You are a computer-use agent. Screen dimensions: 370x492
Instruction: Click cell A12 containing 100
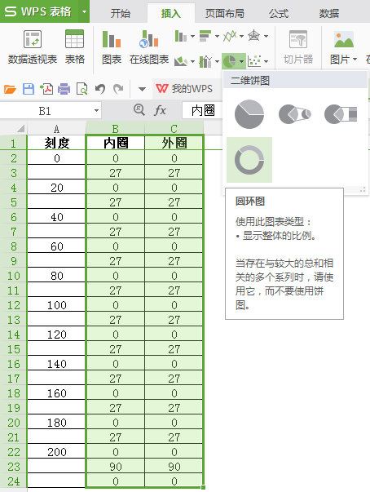[x=56, y=304]
